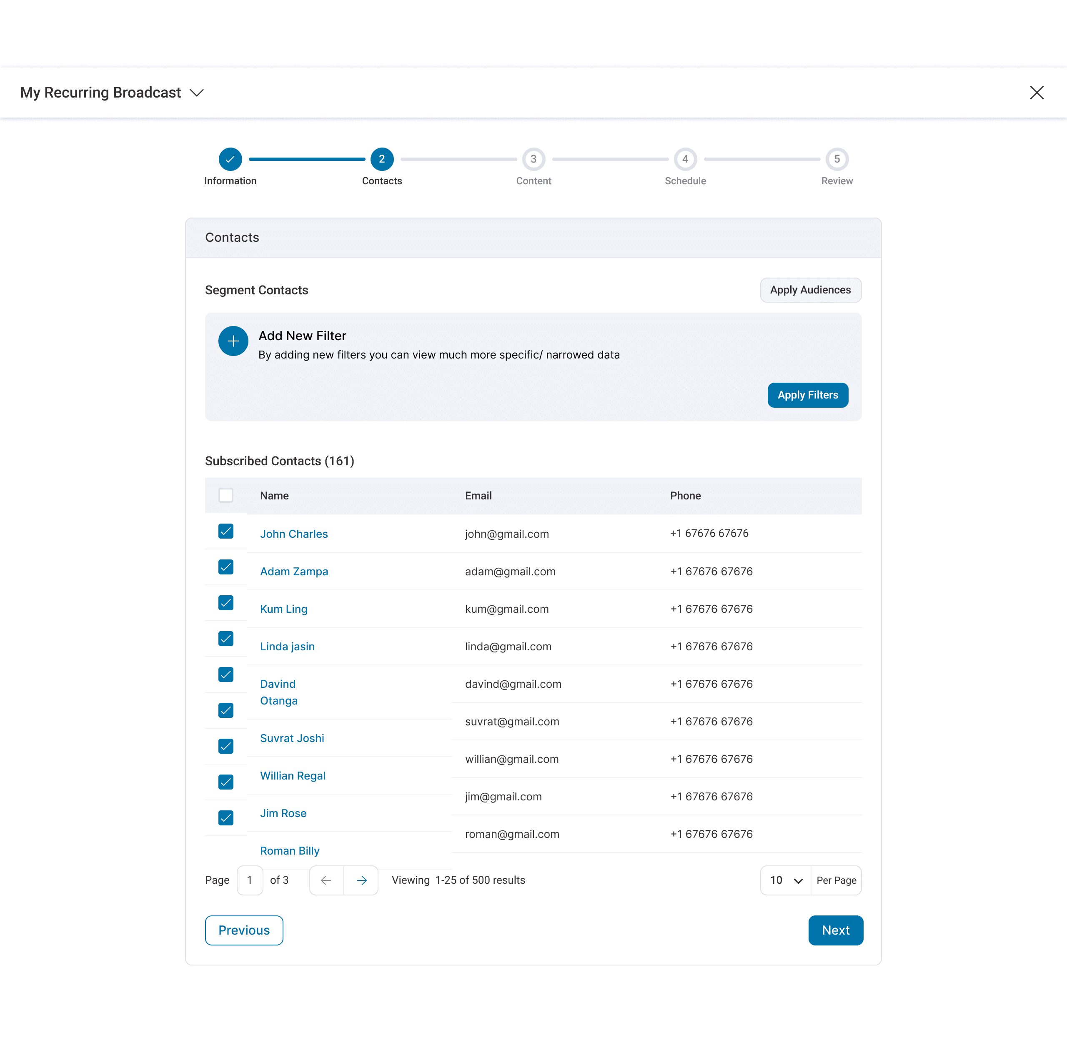Click the blue plus Add New Filter icon
Image resolution: width=1067 pixels, height=1038 pixels.
(x=233, y=341)
